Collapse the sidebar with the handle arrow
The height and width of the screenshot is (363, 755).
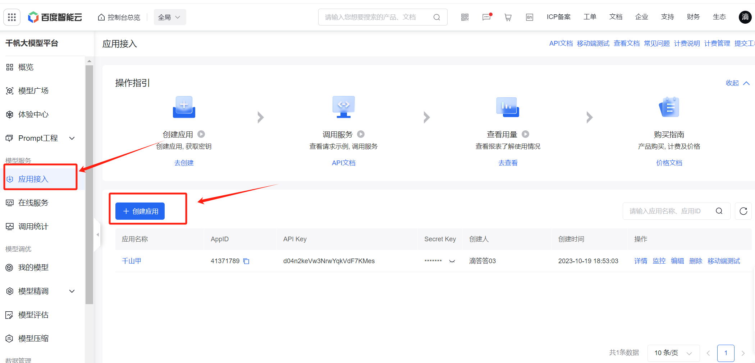[x=97, y=234]
